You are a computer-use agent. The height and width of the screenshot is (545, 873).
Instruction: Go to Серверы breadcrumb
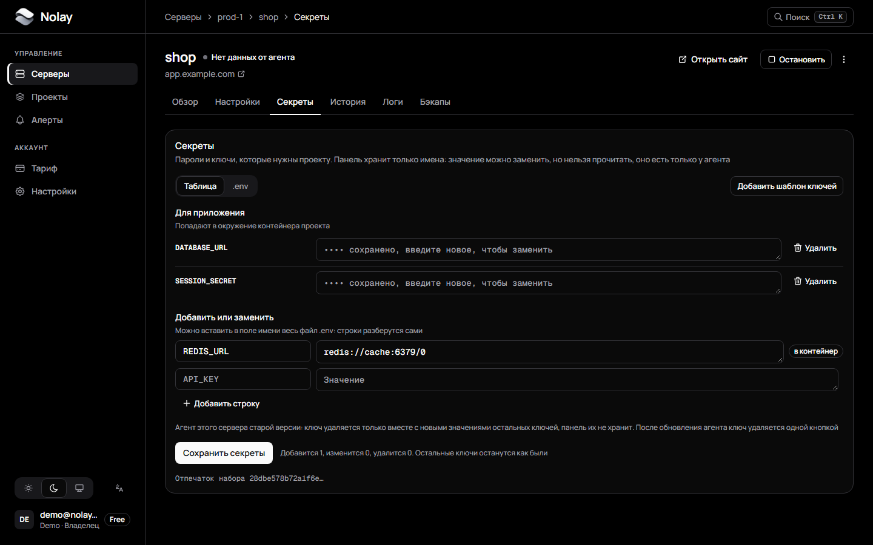[183, 17]
